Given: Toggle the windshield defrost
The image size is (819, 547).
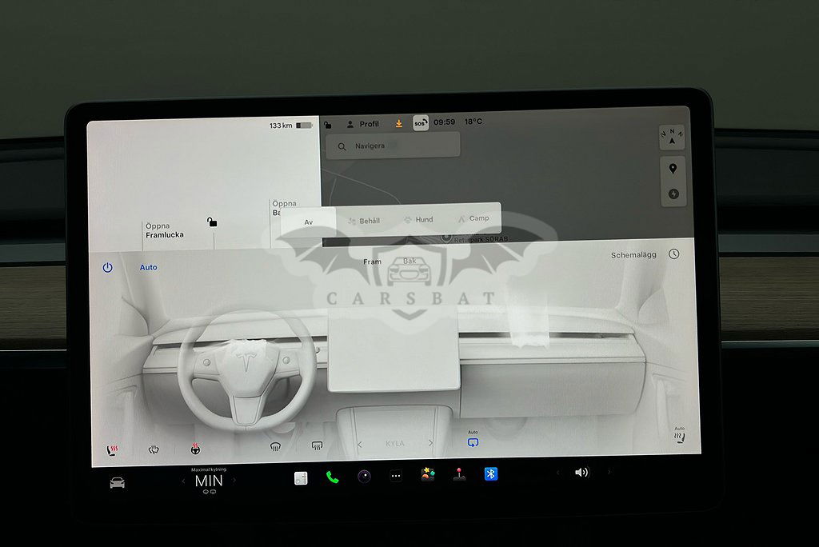Looking at the screenshot, I should [x=275, y=446].
